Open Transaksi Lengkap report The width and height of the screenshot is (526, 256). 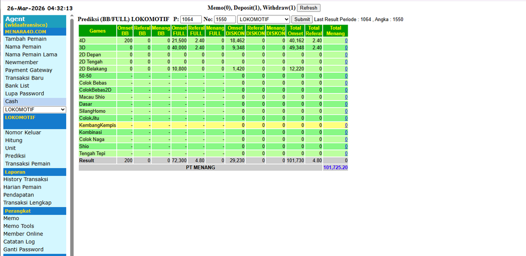point(27,203)
